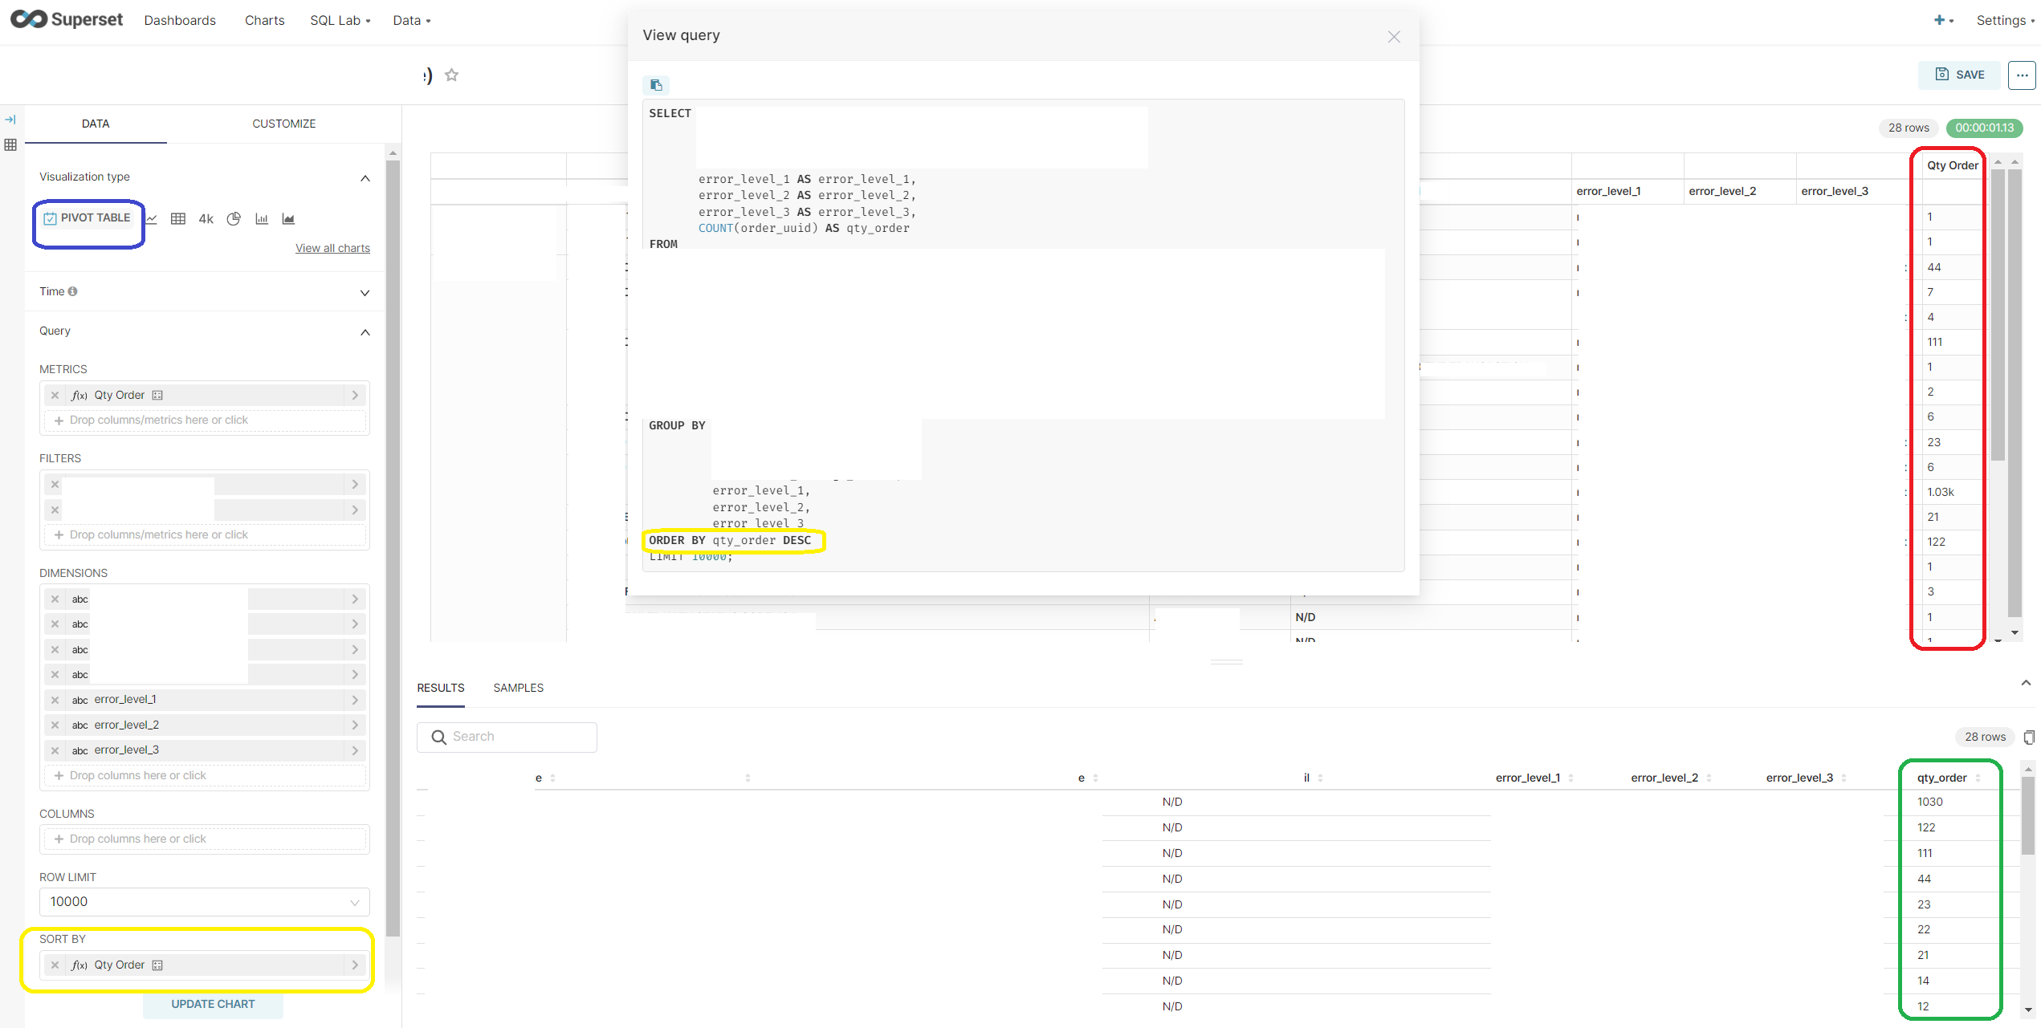Viewport: 2041px width, 1028px height.
Task: Expand the Time section
Action: pyautogui.click(x=365, y=293)
